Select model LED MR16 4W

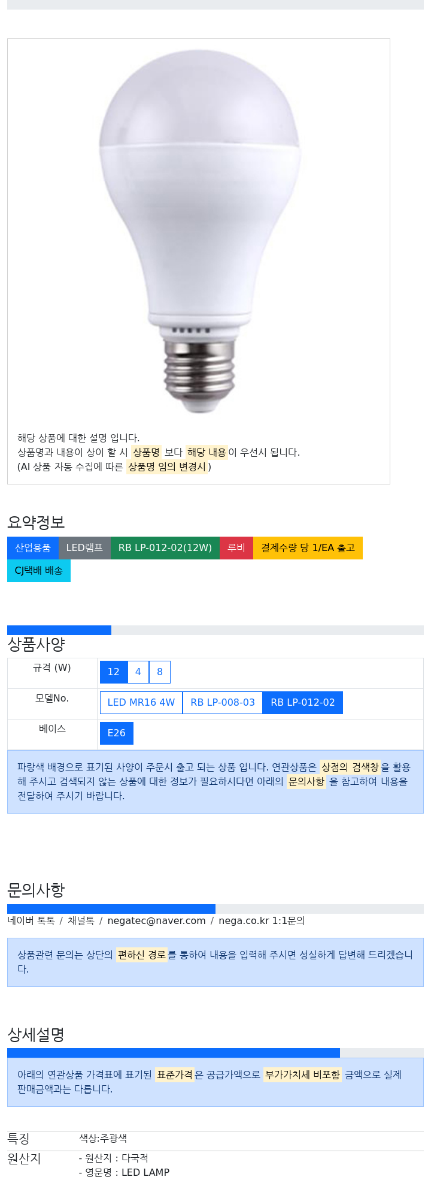click(141, 703)
